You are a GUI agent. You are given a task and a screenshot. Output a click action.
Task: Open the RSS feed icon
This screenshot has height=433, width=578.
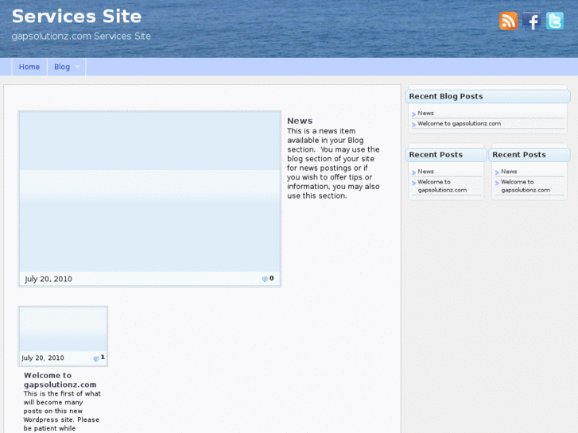[508, 21]
